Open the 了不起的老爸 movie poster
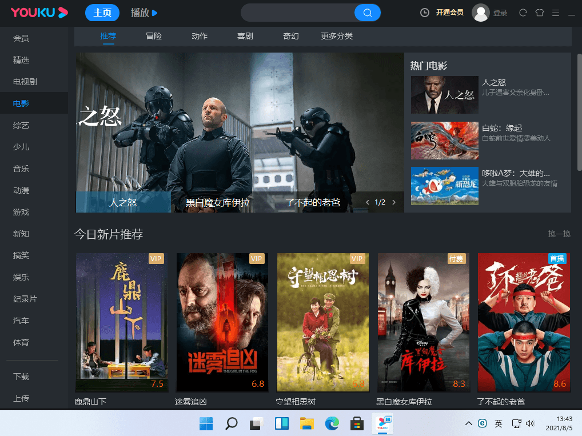 524,322
